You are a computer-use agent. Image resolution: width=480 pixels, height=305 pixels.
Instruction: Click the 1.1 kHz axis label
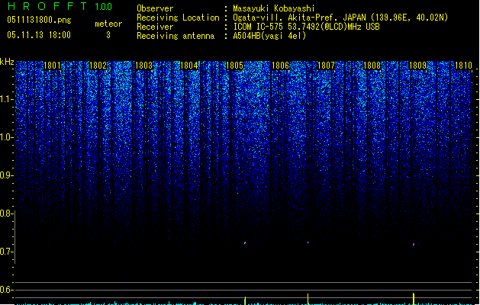pos(6,99)
